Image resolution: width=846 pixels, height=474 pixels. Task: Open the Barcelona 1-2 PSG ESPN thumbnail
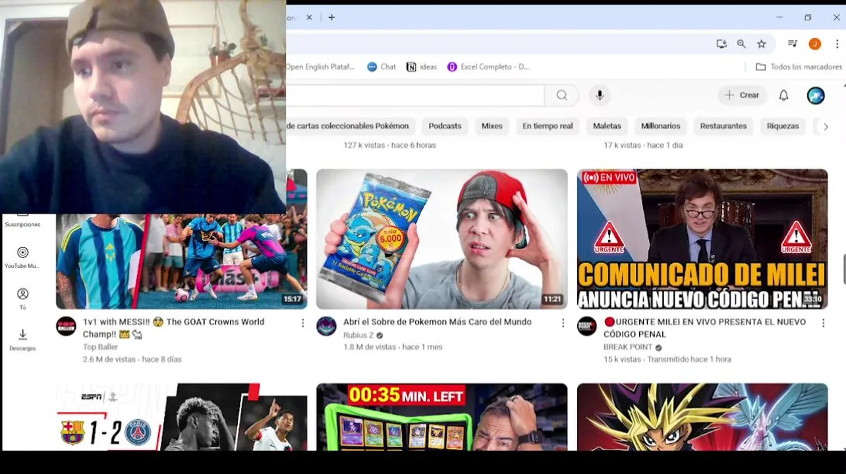[x=181, y=417]
